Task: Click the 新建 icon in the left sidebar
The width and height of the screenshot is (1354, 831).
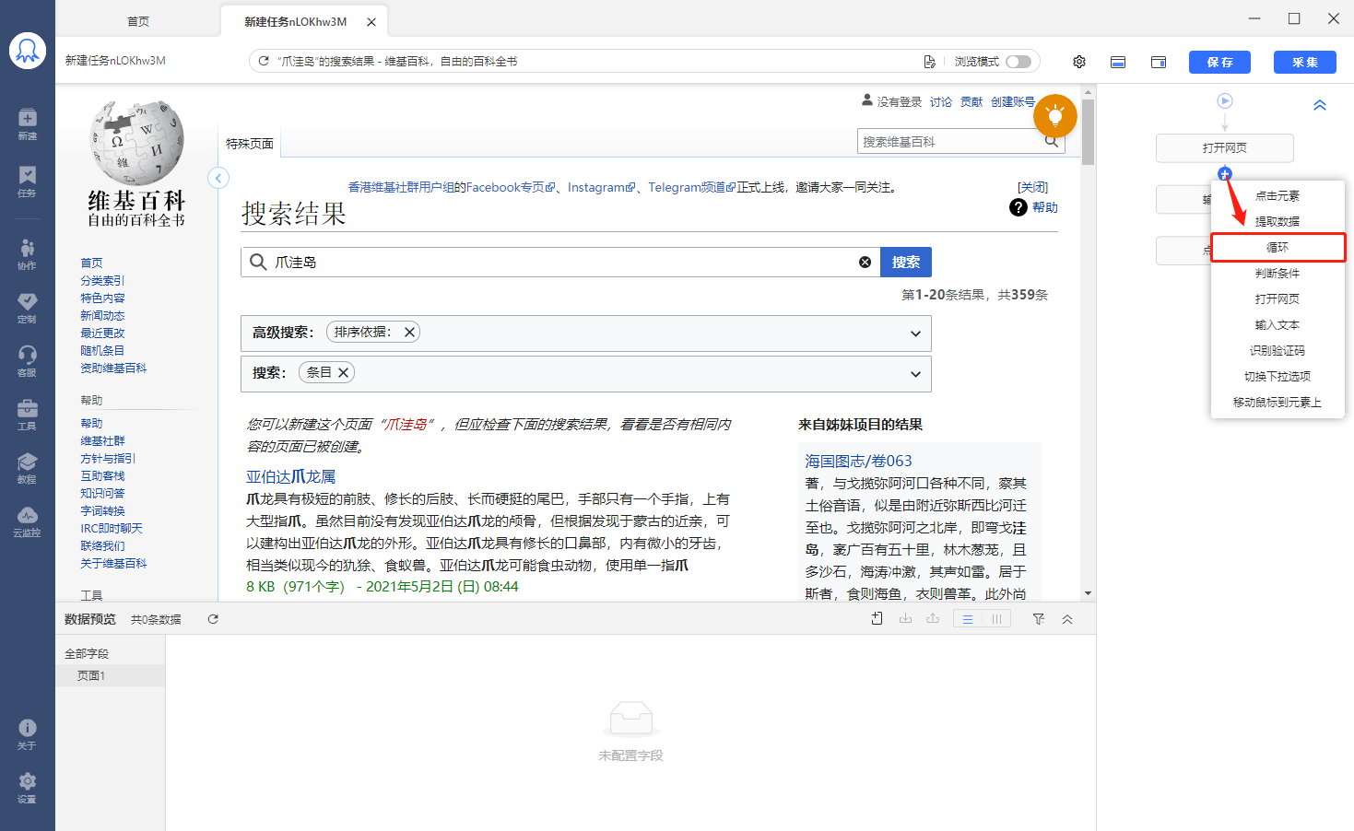Action: point(28,123)
